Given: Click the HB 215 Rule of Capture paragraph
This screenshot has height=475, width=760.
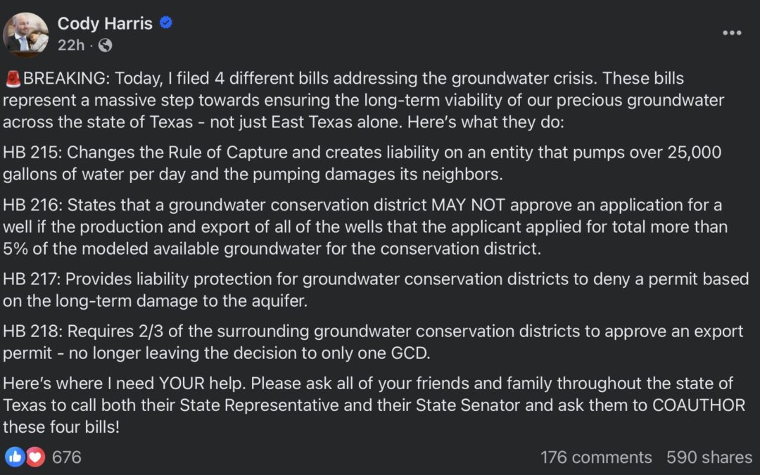Looking at the screenshot, I should click(362, 163).
